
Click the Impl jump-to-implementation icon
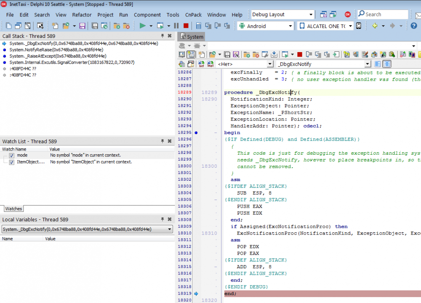tap(210, 64)
